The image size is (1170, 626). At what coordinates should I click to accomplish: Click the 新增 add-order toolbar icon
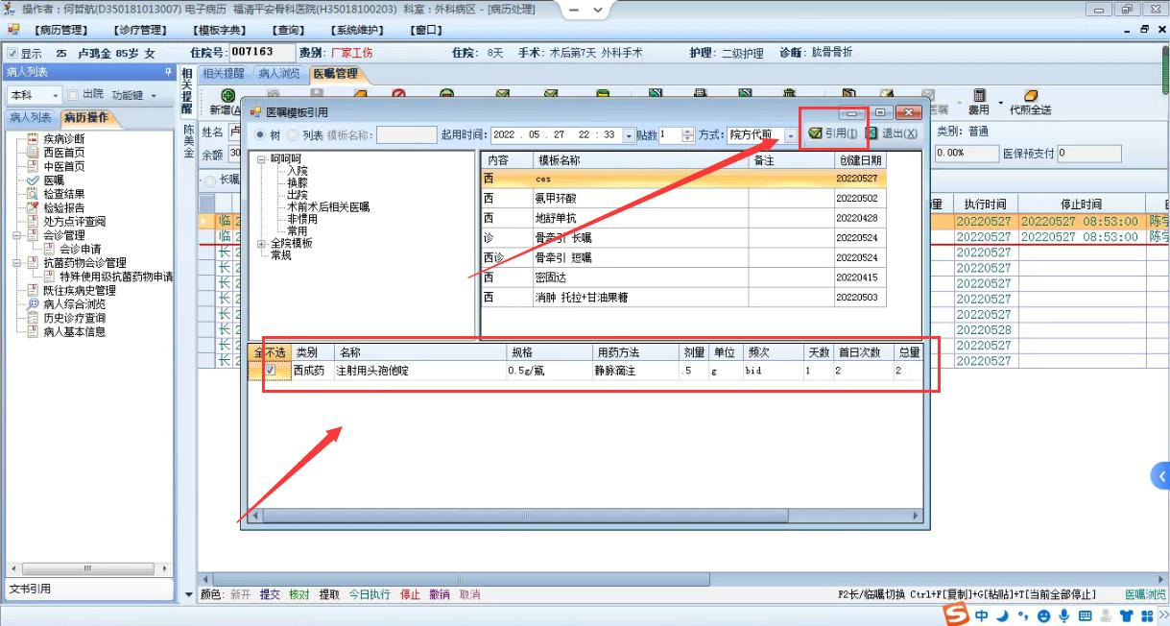[227, 96]
